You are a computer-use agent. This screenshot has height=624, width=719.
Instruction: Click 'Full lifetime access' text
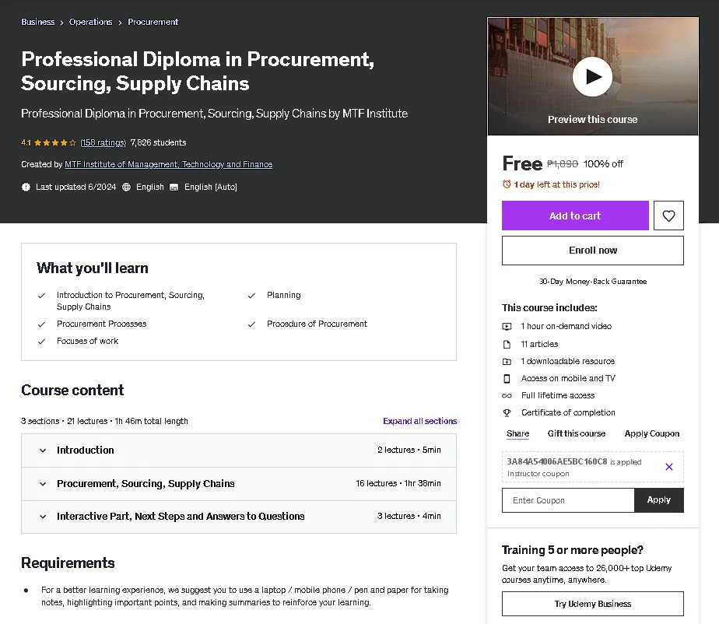click(558, 396)
